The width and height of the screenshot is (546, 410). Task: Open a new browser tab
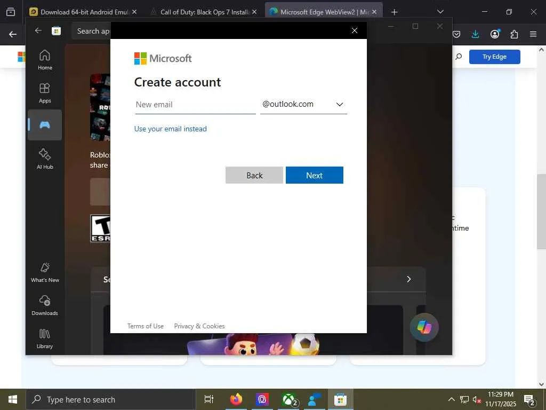coord(394,12)
